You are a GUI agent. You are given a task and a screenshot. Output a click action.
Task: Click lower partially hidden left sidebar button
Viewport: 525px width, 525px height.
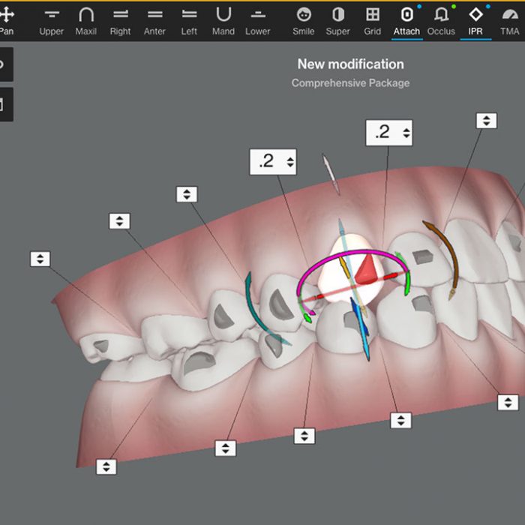pyautogui.click(x=6, y=104)
